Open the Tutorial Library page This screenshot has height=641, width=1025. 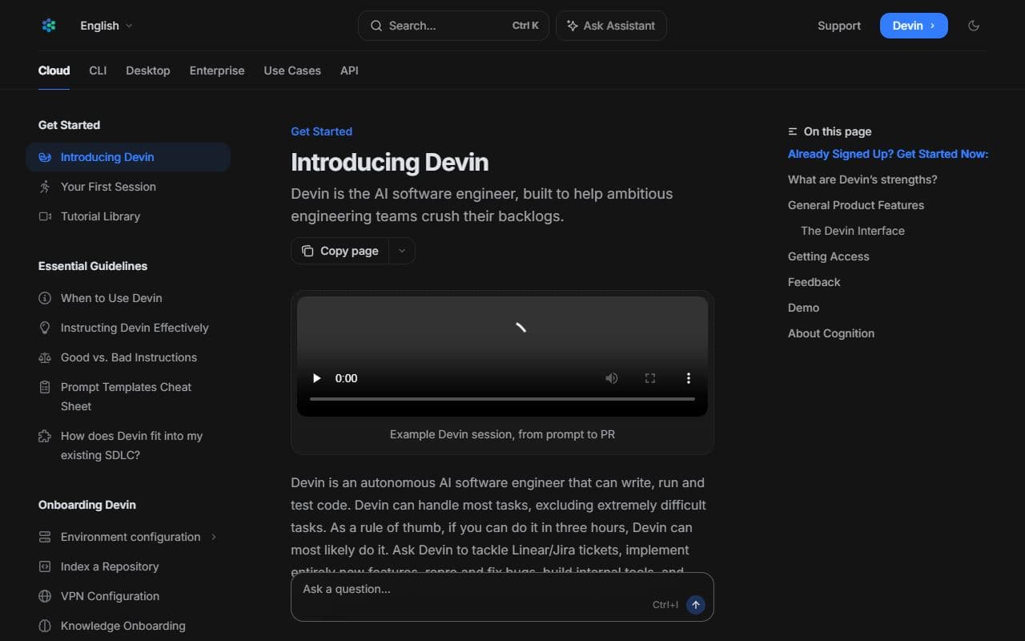click(128, 216)
